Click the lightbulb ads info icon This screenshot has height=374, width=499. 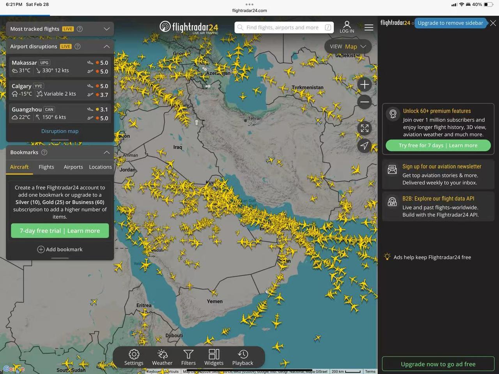[x=387, y=257]
